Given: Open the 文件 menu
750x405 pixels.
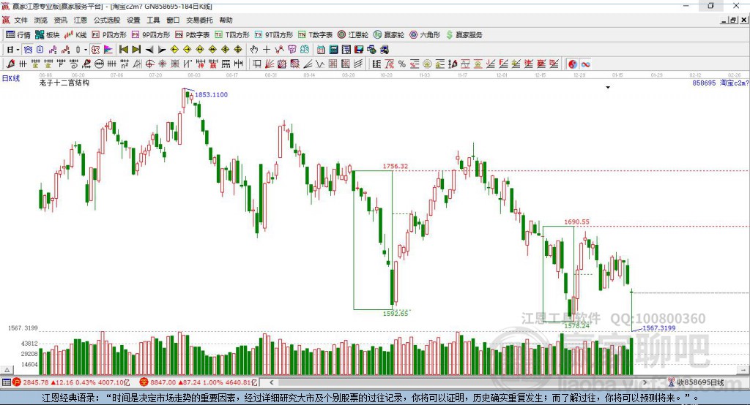Looking at the screenshot, I should (x=21, y=20).
